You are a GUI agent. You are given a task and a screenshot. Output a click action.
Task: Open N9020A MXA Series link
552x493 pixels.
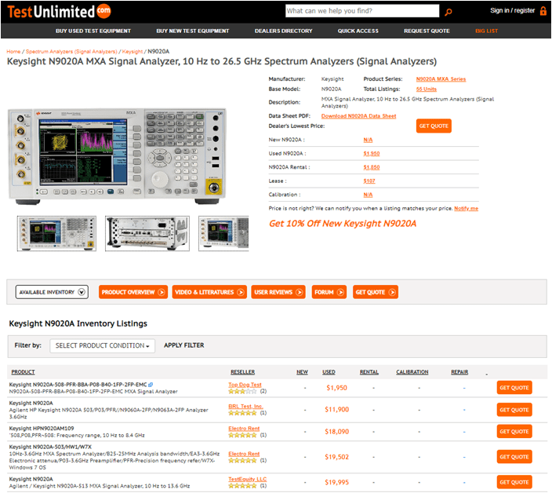(x=441, y=79)
